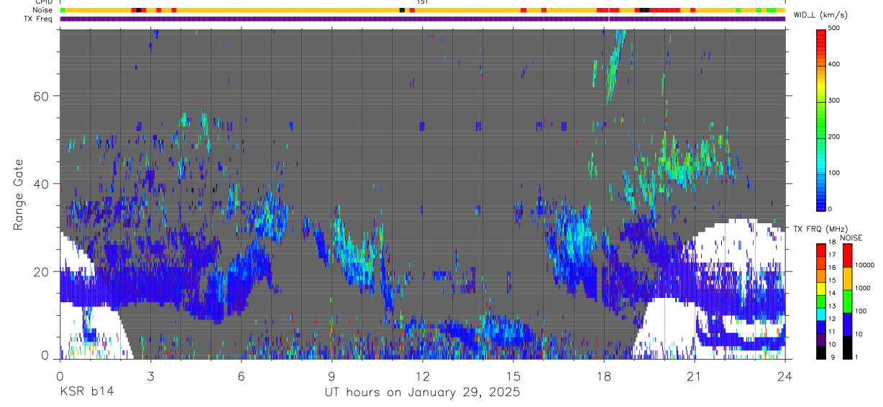Click the 'UT hours on January 29, 2025' label
The height and width of the screenshot is (407, 883).
(422, 393)
